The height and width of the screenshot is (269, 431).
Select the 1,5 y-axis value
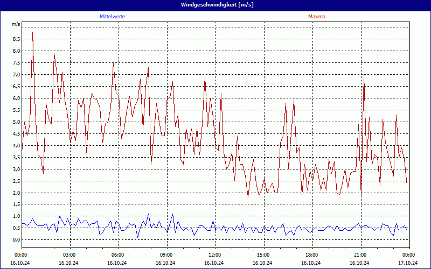[16, 204]
